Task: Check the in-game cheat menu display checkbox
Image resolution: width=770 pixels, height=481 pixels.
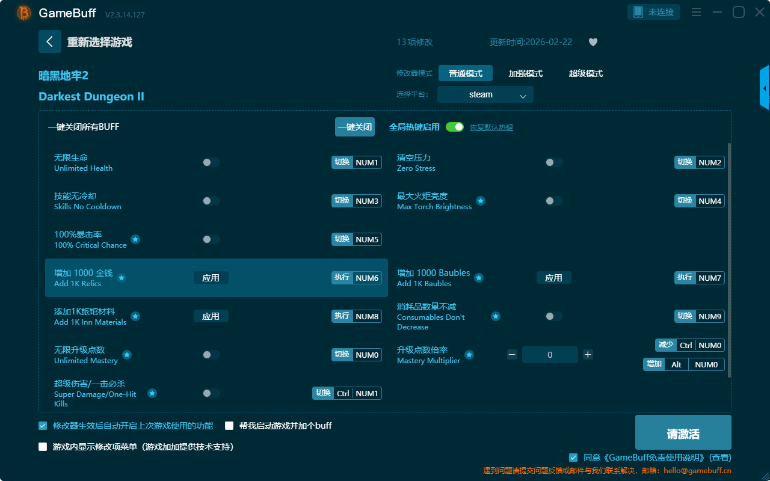Action: click(x=43, y=447)
